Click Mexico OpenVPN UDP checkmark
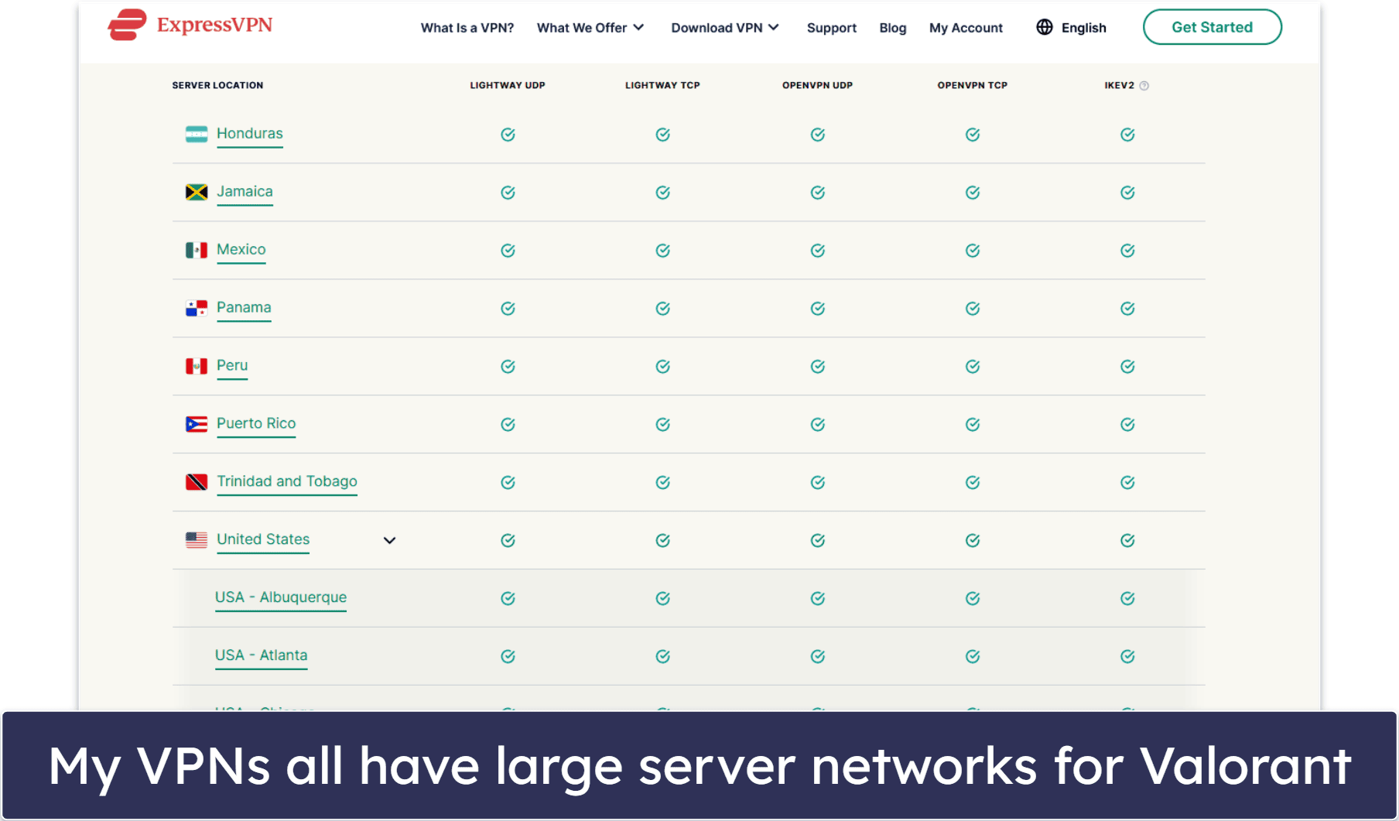Image resolution: width=1399 pixels, height=821 pixels. click(817, 251)
